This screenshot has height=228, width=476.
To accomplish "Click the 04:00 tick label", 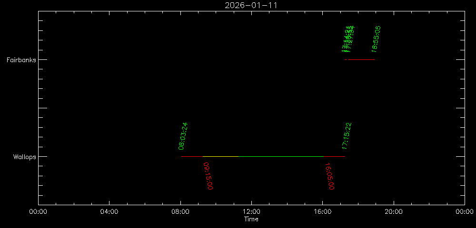I will coord(109,212).
